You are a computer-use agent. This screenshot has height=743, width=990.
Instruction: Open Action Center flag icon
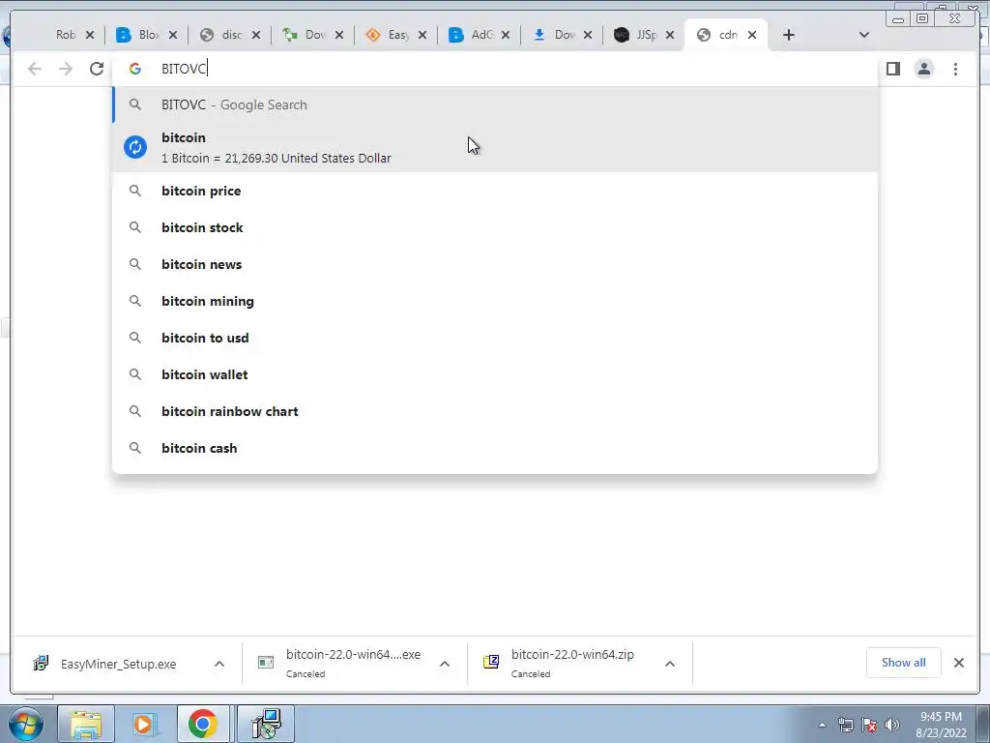coord(869,725)
